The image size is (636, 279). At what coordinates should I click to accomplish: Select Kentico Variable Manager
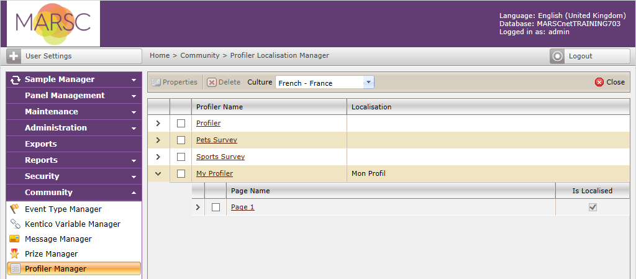(x=73, y=224)
